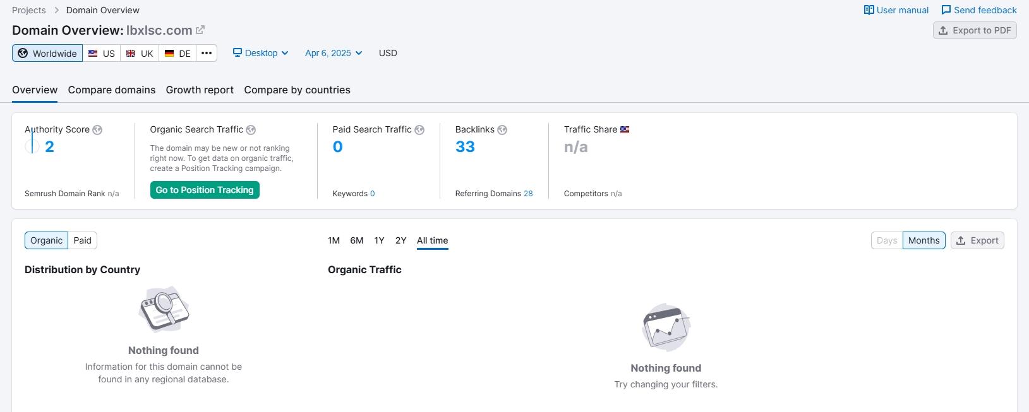The image size is (1029, 412).
Task: Open the Compare domains tab
Action: pyautogui.click(x=112, y=90)
